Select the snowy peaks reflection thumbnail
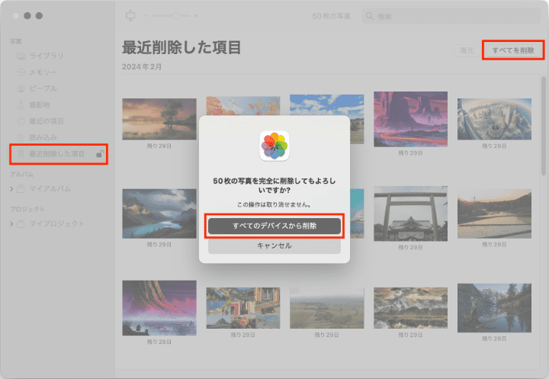The image size is (549, 379). 410,308
